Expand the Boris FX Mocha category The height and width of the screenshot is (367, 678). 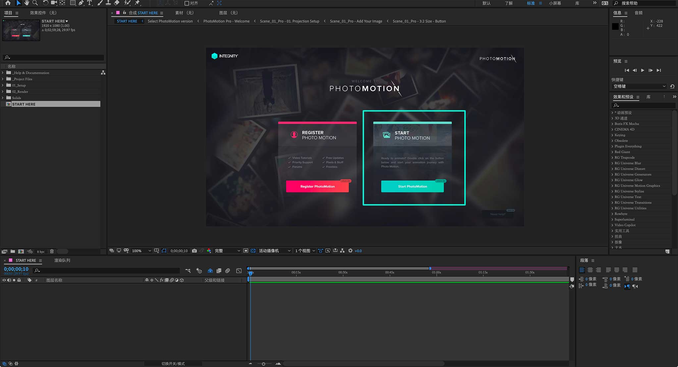(x=612, y=124)
